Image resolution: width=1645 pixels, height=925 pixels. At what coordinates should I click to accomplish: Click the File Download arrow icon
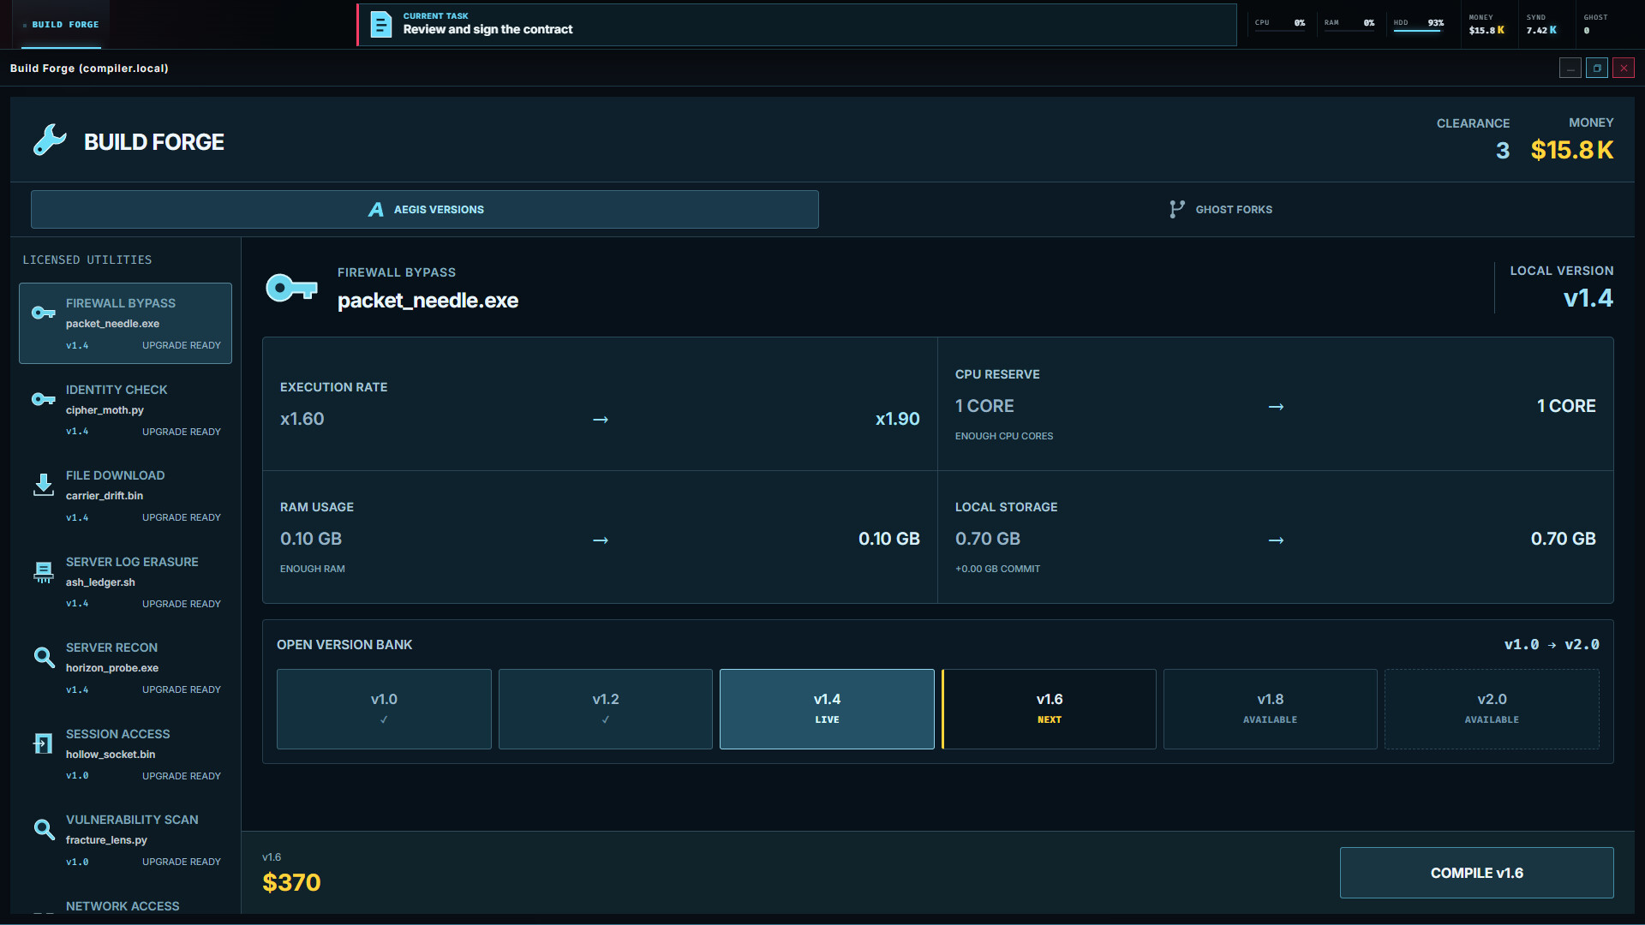[44, 485]
